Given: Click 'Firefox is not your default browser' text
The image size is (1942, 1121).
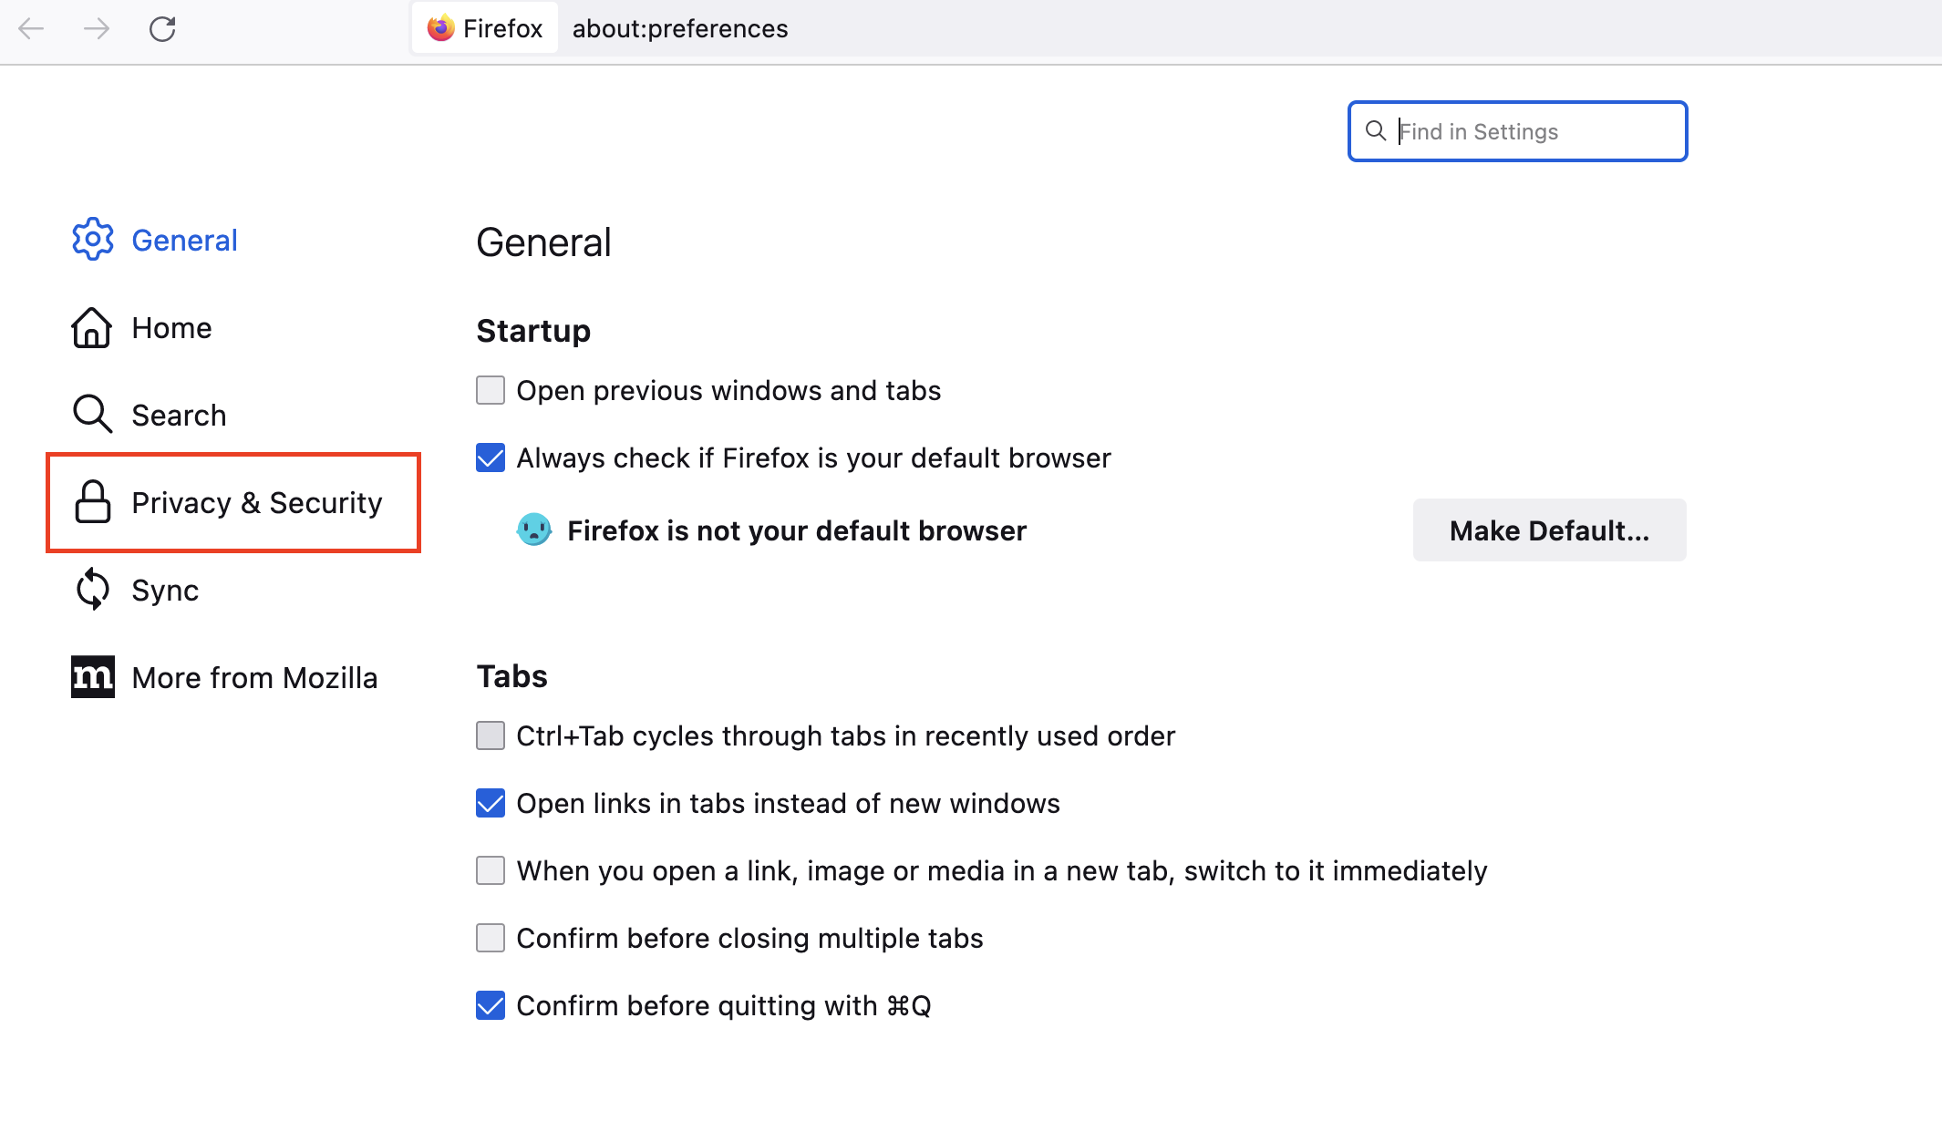Looking at the screenshot, I should 797,530.
